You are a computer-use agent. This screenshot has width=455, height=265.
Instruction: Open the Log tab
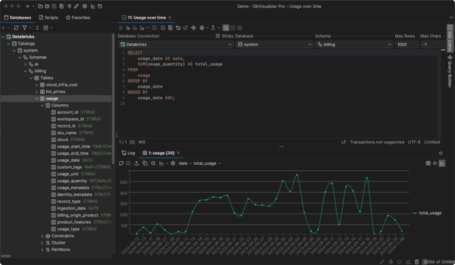coord(129,153)
